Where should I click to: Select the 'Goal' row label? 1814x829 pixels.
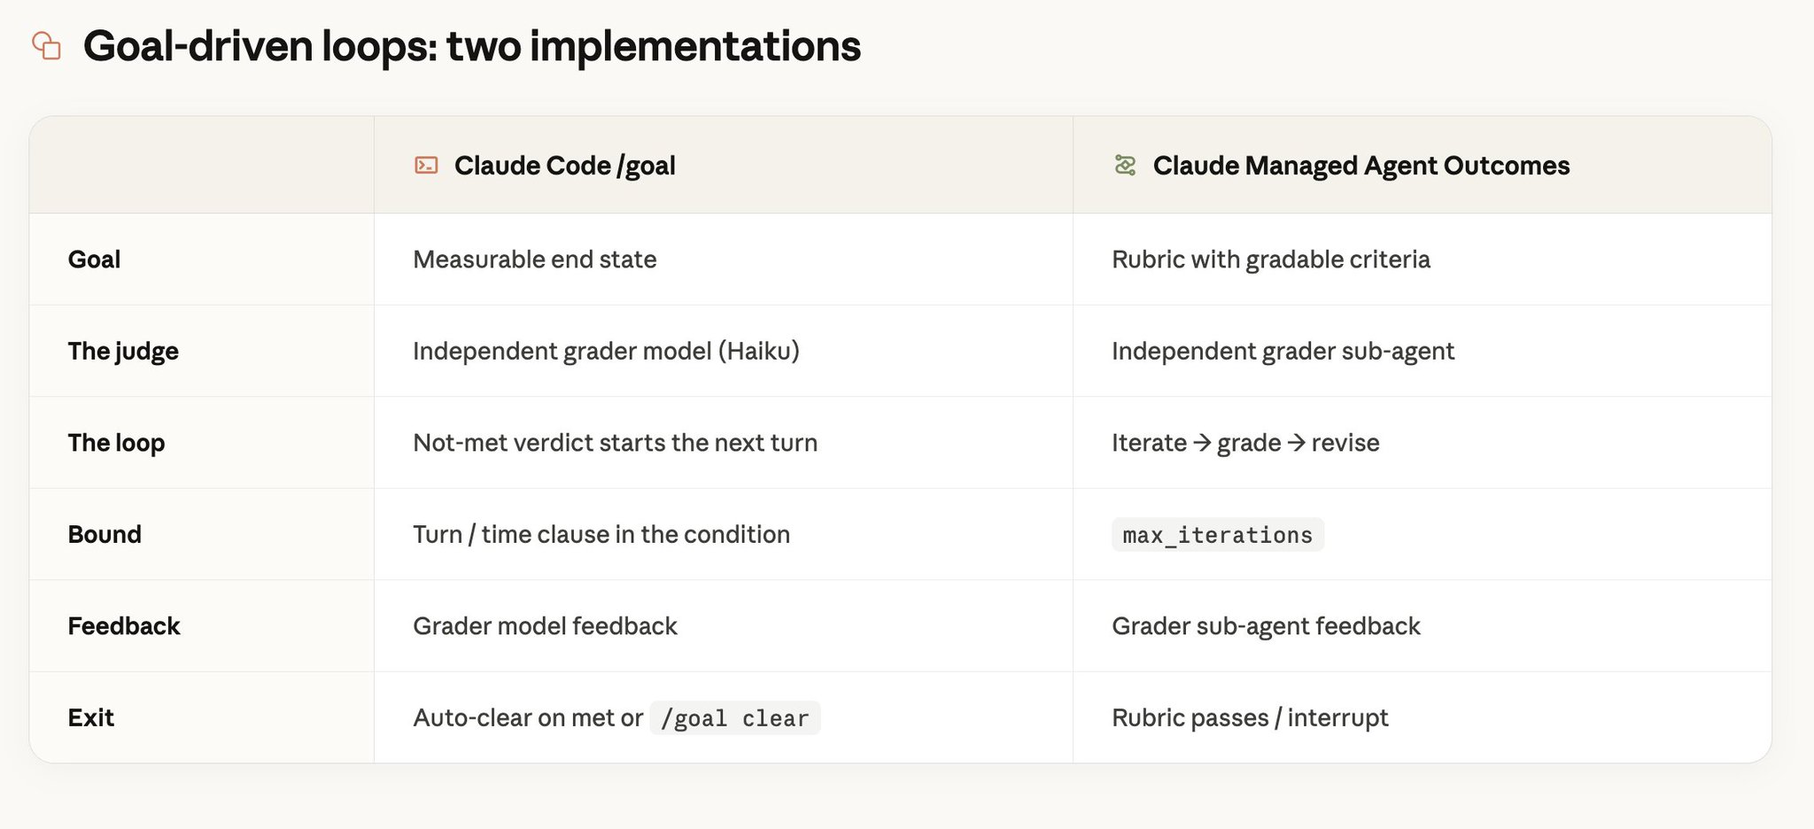94,260
